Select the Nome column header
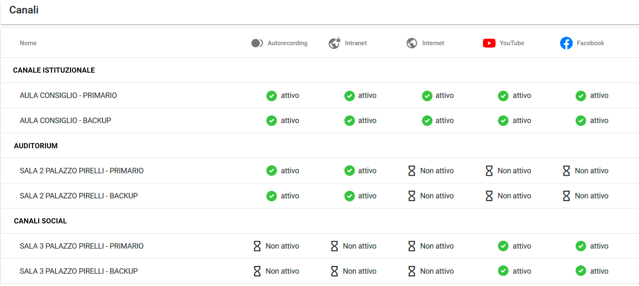This screenshot has height=286, width=639. point(28,43)
